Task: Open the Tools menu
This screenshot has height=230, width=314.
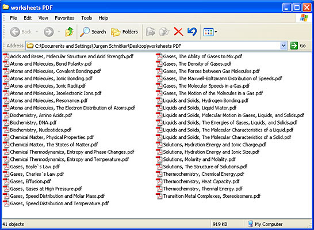Action: [86, 18]
